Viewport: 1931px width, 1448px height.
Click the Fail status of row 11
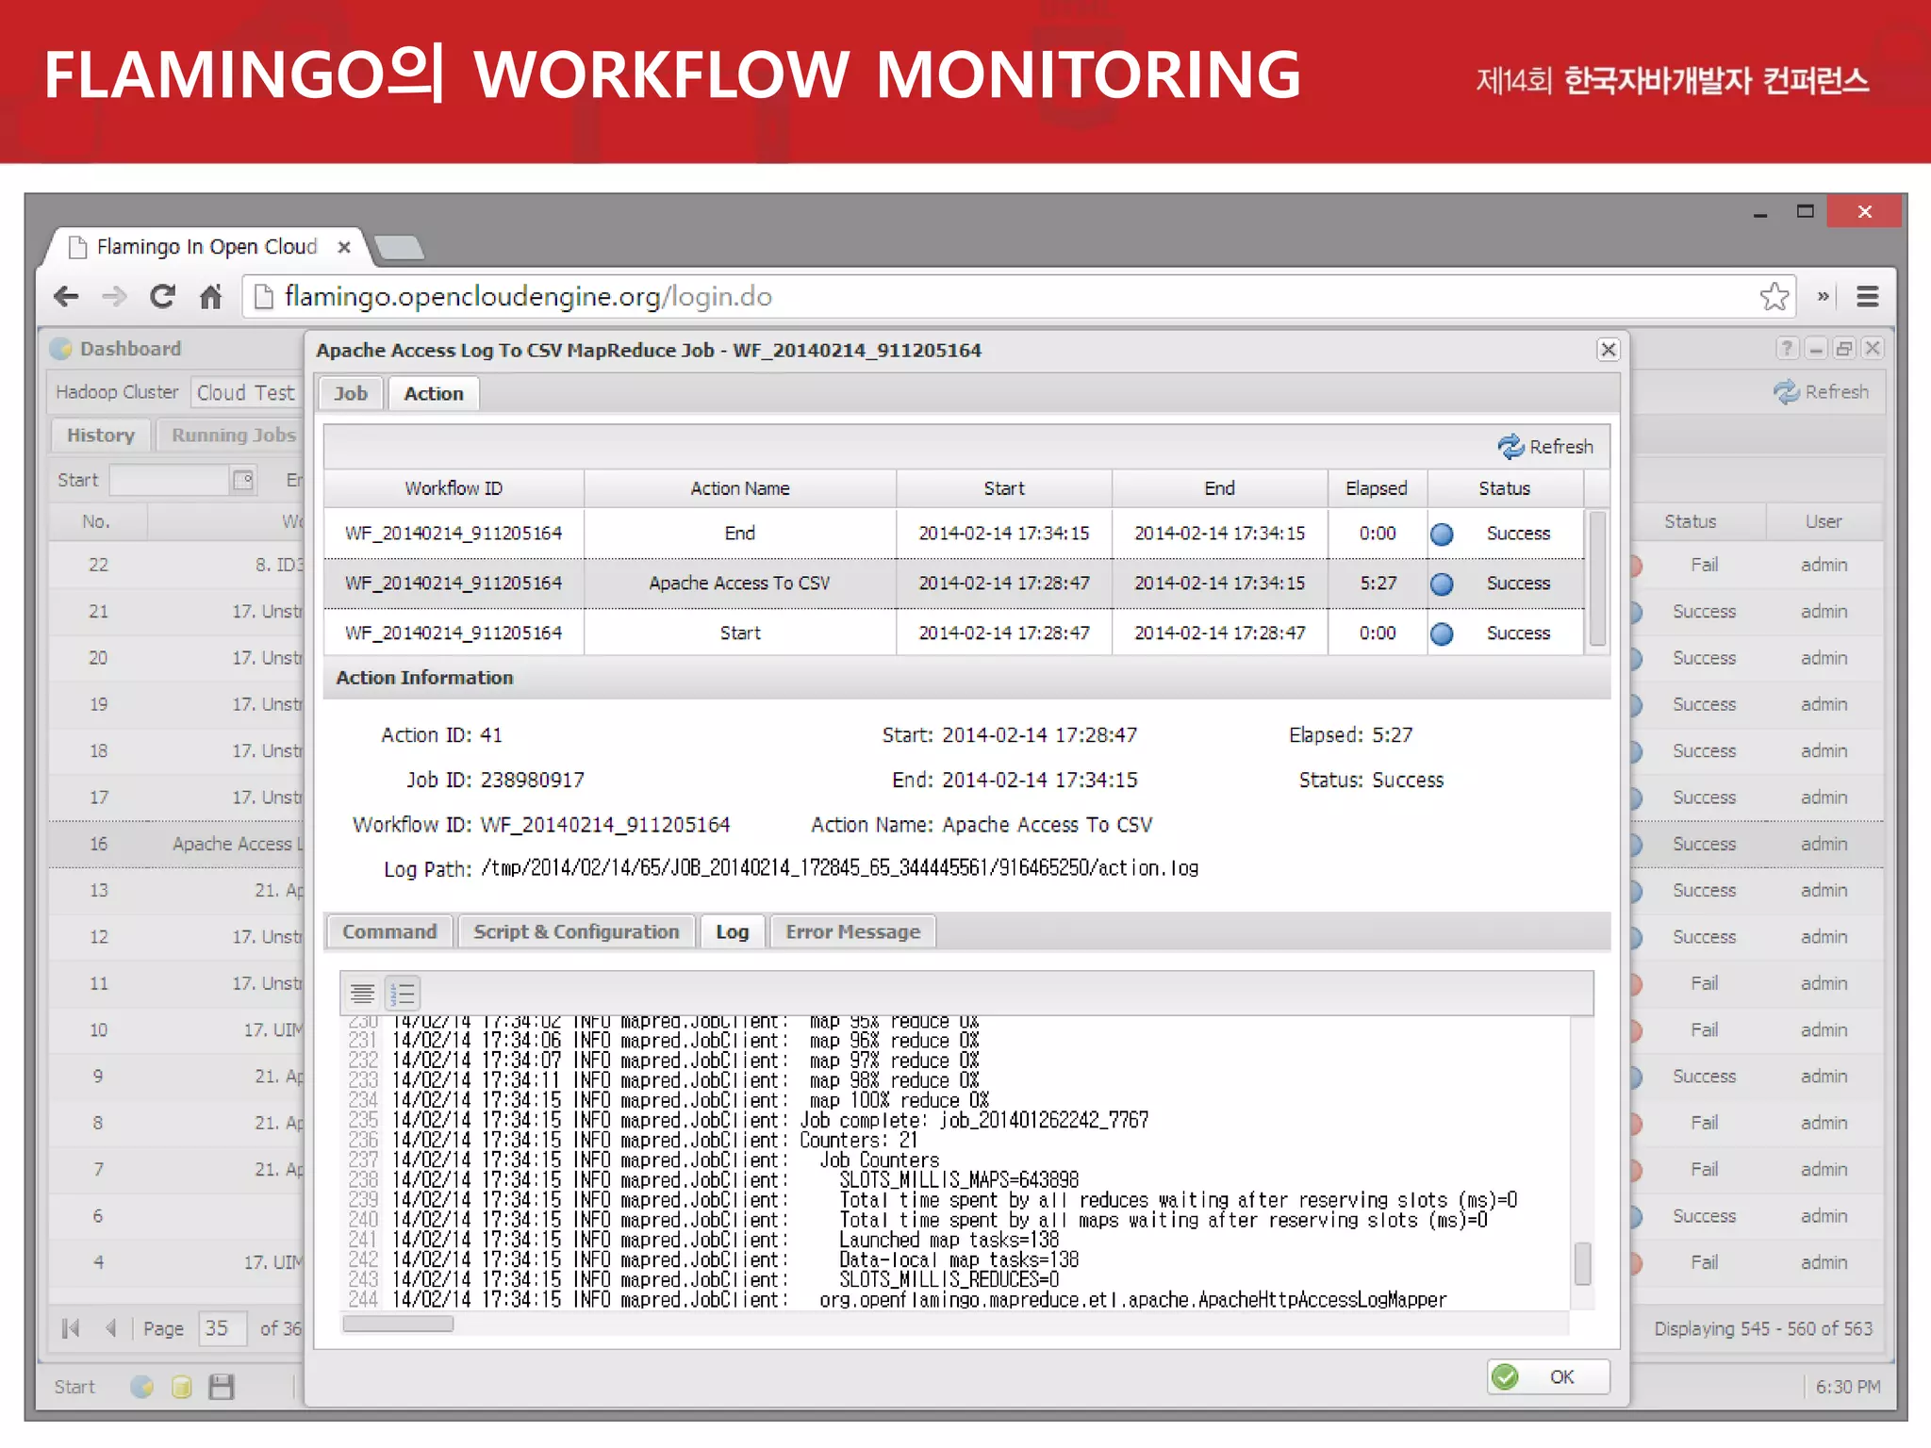[x=1704, y=984]
